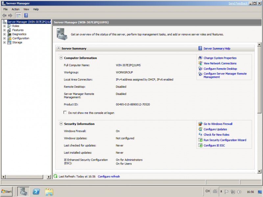Expand the Configuration tree node
This screenshot has height=197, width=263.
coord(5,38)
